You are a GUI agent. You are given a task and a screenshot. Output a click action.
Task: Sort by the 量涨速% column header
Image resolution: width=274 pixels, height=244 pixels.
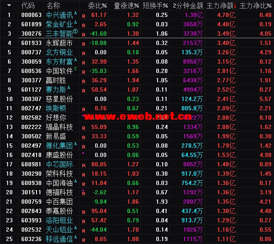(x=126, y=6)
